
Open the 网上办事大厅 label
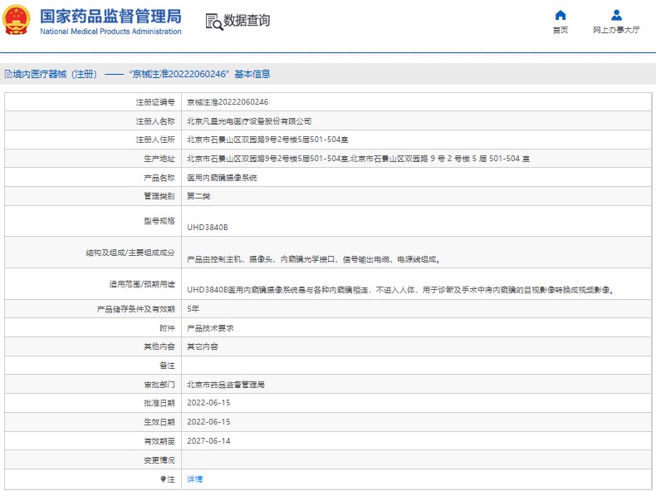[x=616, y=30]
